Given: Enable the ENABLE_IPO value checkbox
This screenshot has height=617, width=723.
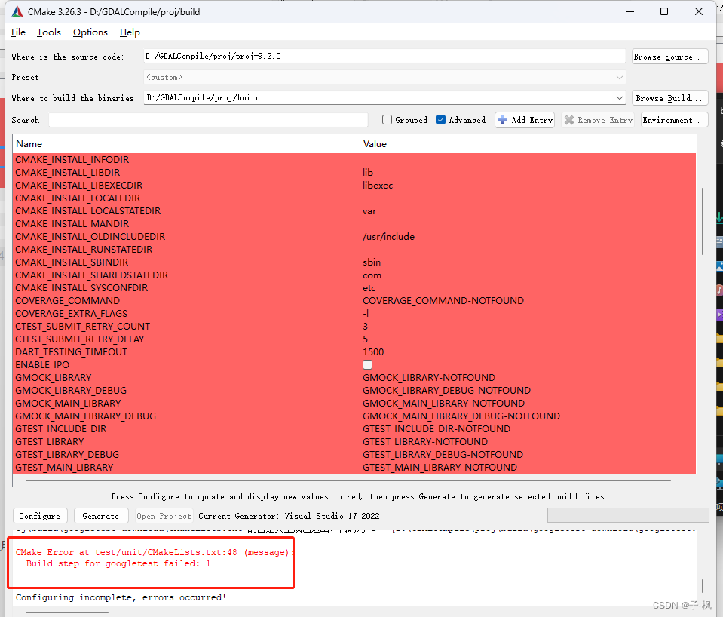Looking at the screenshot, I should click(x=367, y=364).
